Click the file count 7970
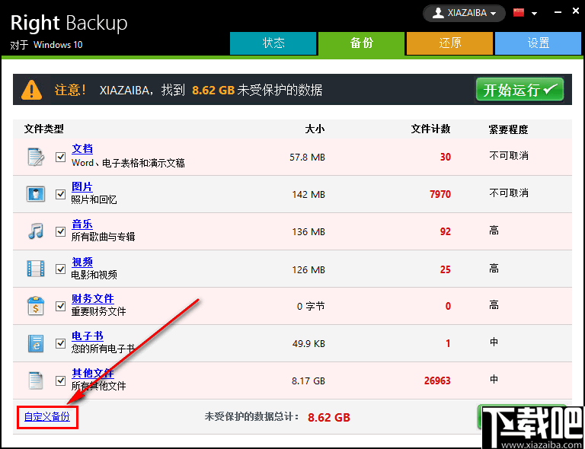 440,194
